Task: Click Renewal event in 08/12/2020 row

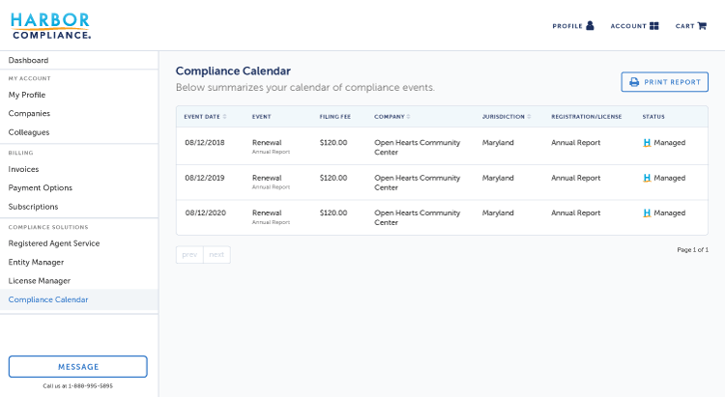Action: pos(267,213)
